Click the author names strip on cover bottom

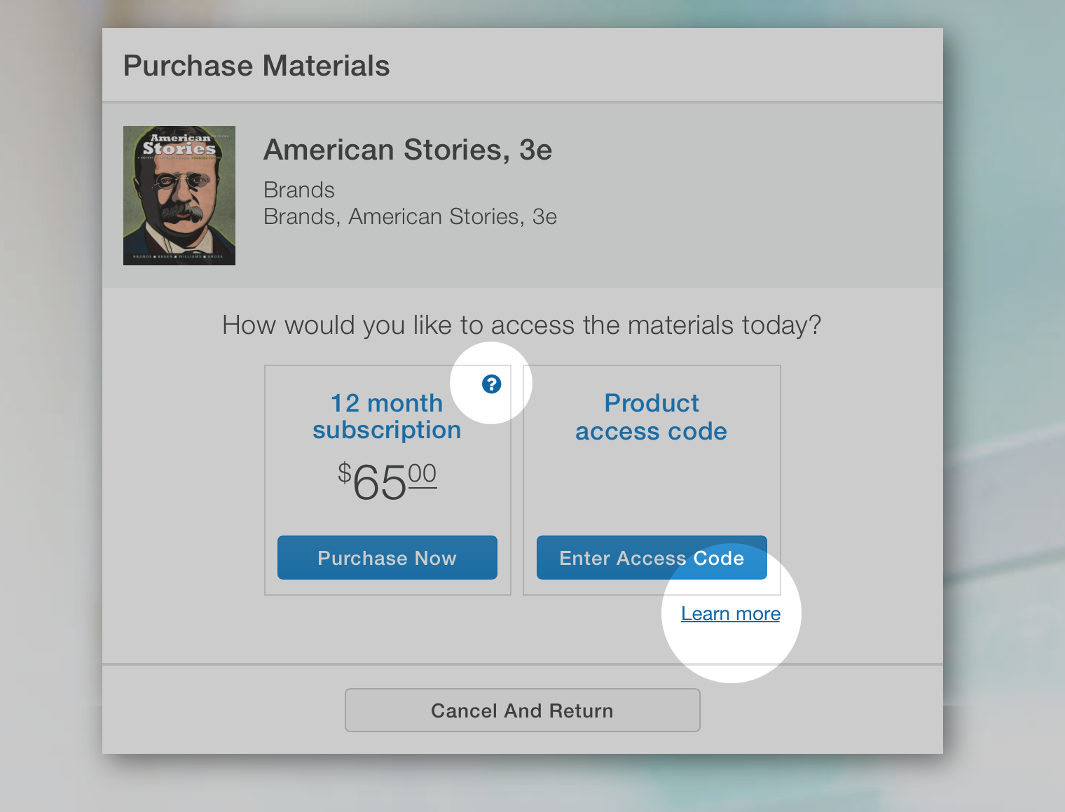click(179, 257)
